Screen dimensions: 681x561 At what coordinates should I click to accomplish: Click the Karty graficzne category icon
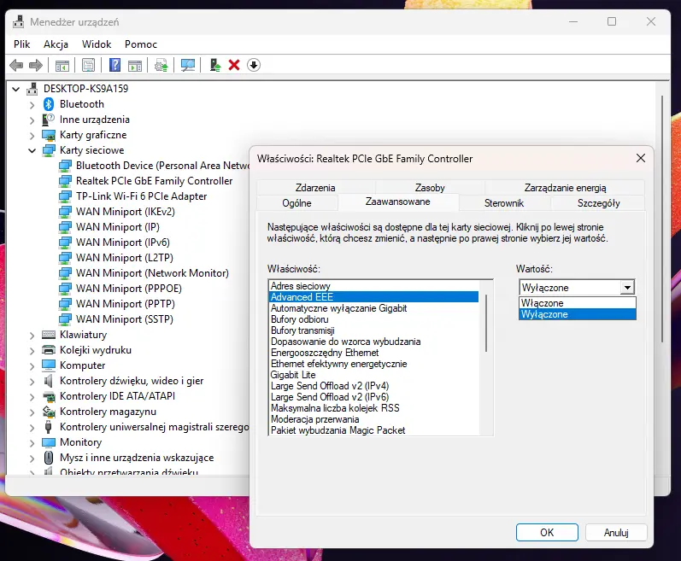49,135
